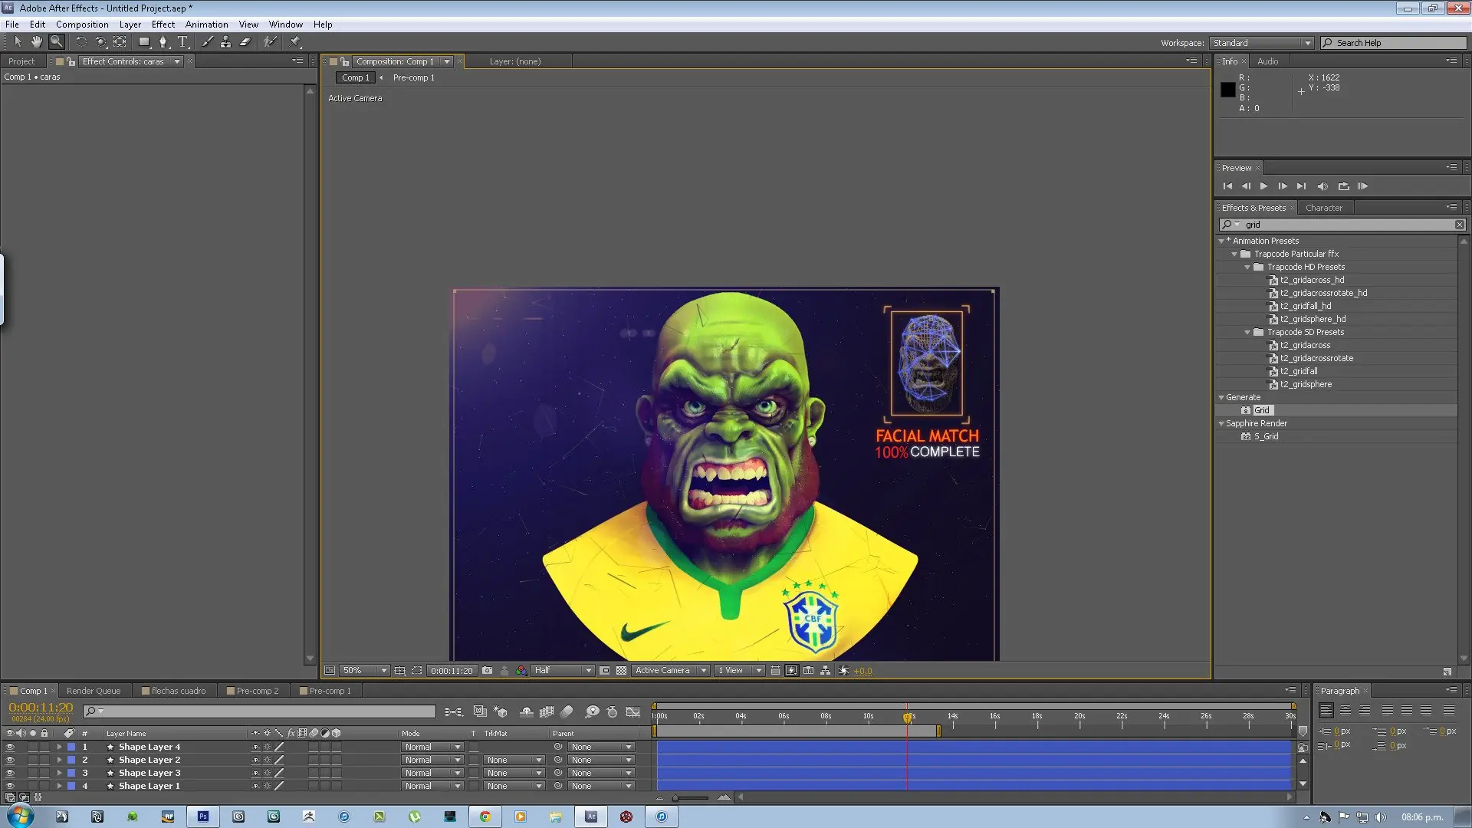This screenshot has width=1472, height=828.
Task: Select the Roto Brush tool
Action: pyautogui.click(x=269, y=42)
